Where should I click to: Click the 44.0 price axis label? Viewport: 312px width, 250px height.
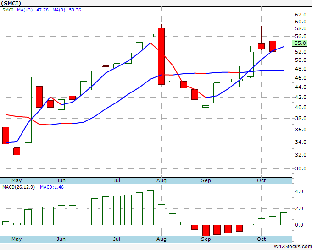click(301, 87)
